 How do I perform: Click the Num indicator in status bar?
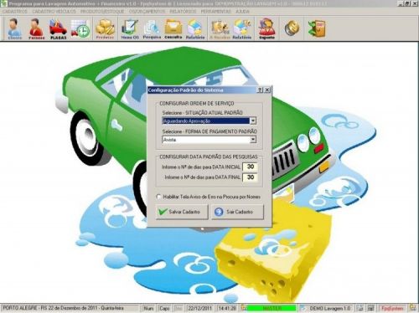point(148,308)
